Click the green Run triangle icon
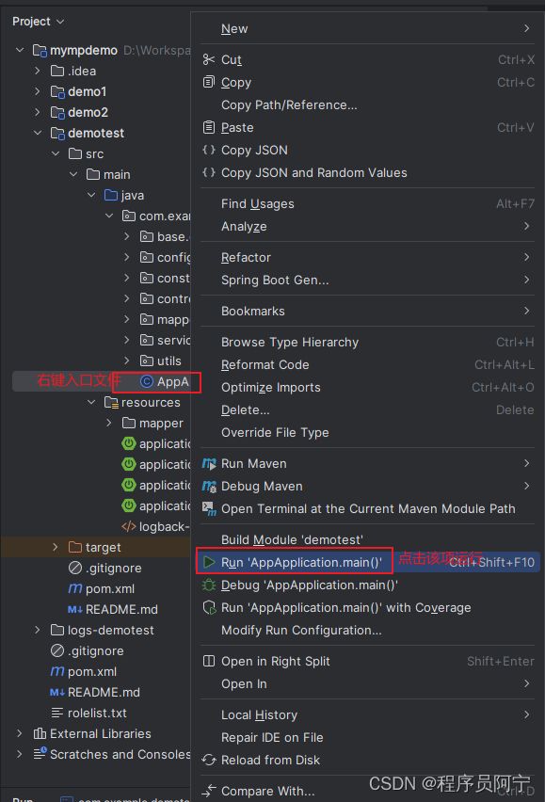 pos(209,562)
